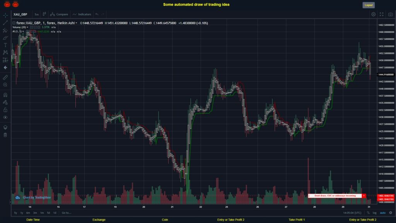Set time range to 5y
This screenshot has height=223, width=396.
pyautogui.click(x=15, y=213)
